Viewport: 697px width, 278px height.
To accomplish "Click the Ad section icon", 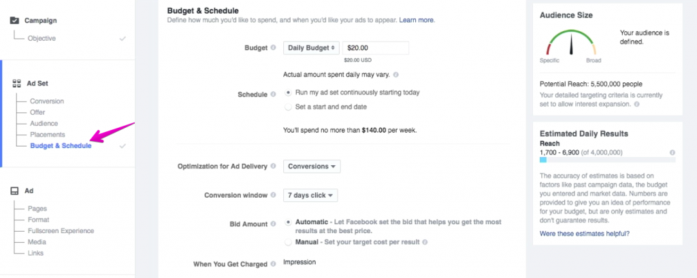I will [x=15, y=191].
